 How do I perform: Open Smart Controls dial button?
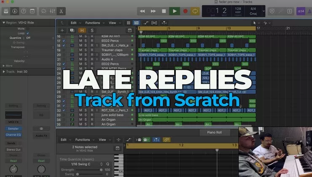pyautogui.click(x=43, y=11)
